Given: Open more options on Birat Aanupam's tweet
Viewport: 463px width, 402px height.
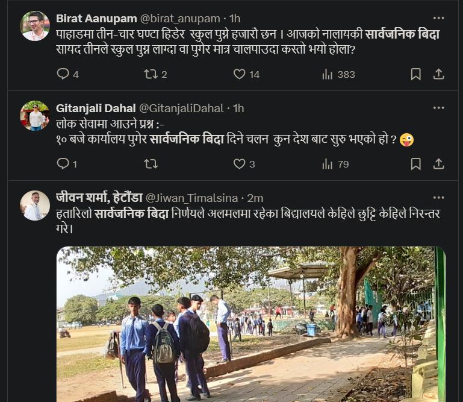Looking at the screenshot, I should [x=439, y=18].
